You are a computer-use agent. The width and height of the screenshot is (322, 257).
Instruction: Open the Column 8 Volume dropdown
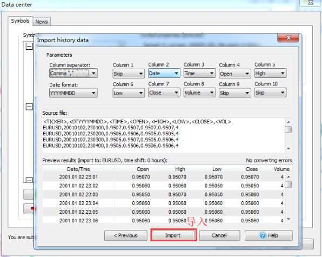click(x=199, y=93)
